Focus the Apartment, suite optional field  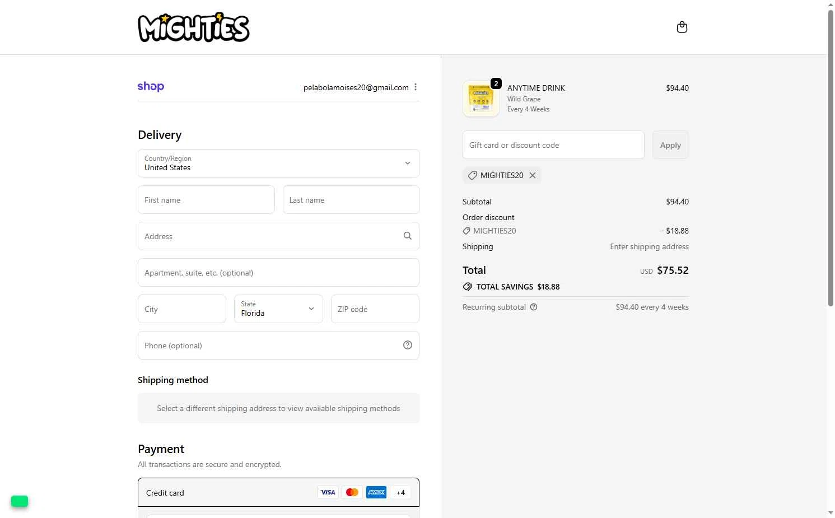point(278,272)
